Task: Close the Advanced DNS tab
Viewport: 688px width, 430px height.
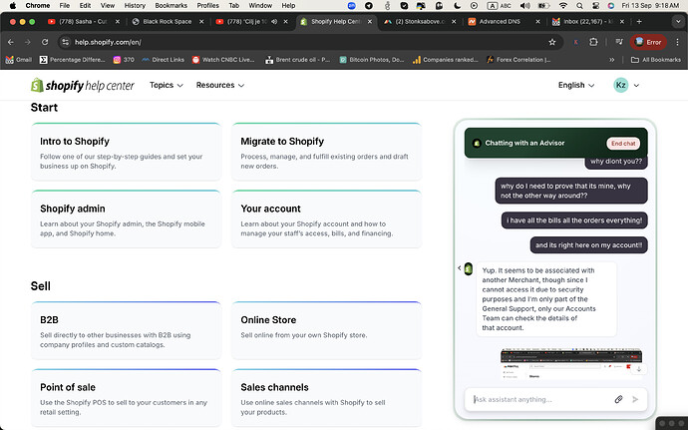Action: coord(538,22)
